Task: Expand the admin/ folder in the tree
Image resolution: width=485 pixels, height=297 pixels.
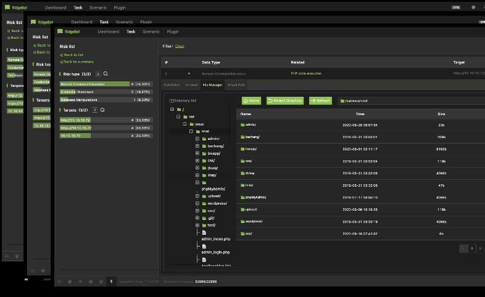Action: (197, 139)
